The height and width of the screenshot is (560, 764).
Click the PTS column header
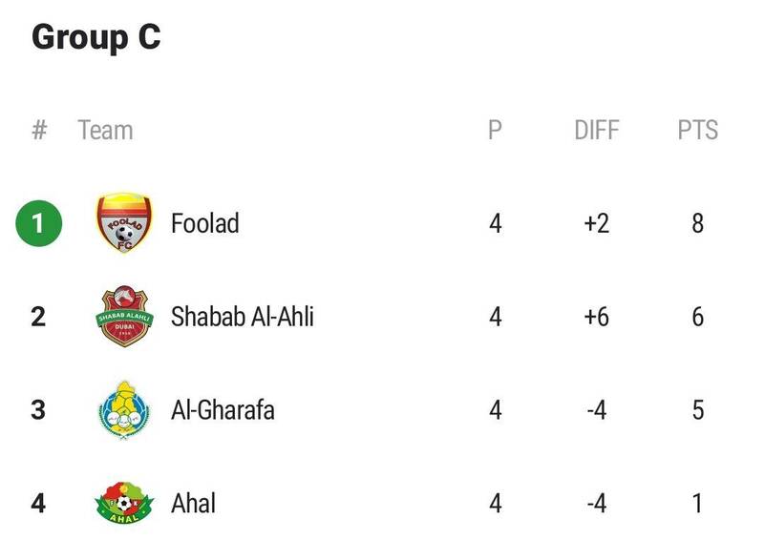698,131
